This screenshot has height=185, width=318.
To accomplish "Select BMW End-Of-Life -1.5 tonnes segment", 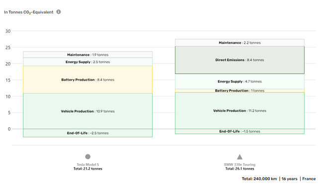I will click(x=239, y=131).
